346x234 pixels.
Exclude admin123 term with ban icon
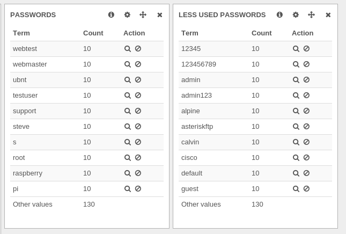[x=306, y=96]
